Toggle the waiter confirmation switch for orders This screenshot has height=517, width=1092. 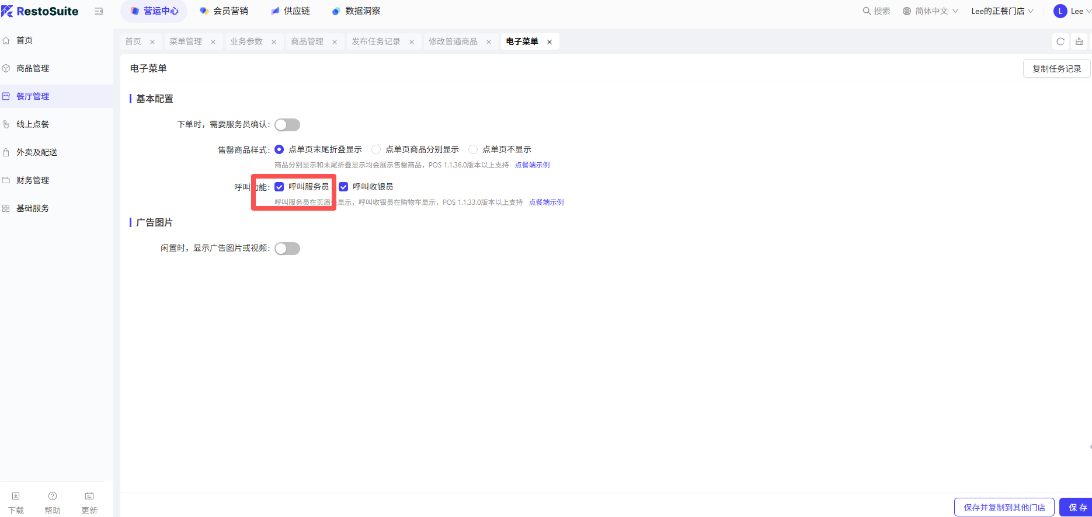(287, 125)
